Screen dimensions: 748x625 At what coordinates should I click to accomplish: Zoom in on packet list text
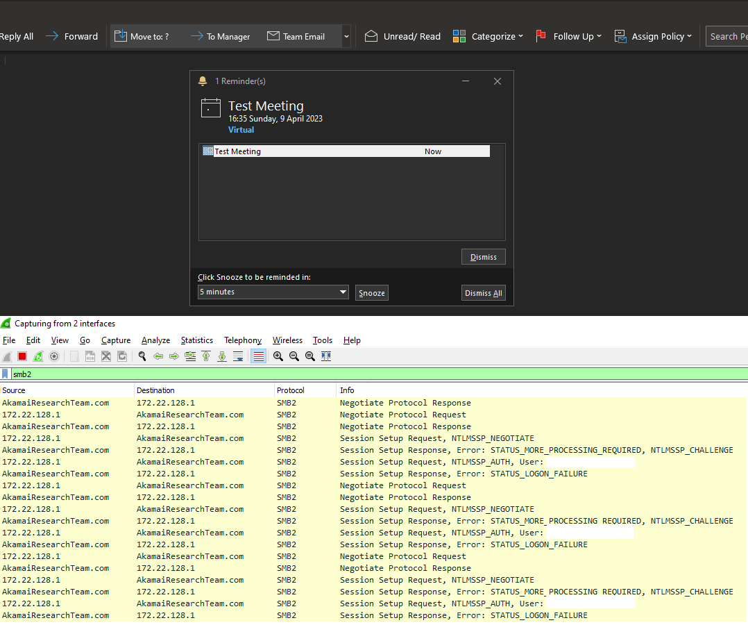coord(278,356)
